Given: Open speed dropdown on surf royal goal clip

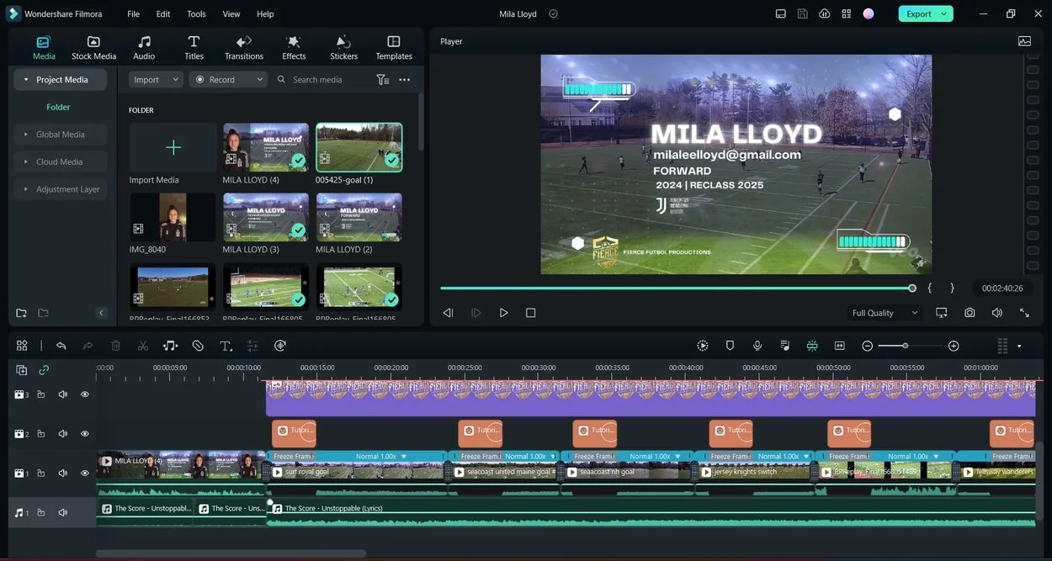Looking at the screenshot, I should pyautogui.click(x=404, y=457).
